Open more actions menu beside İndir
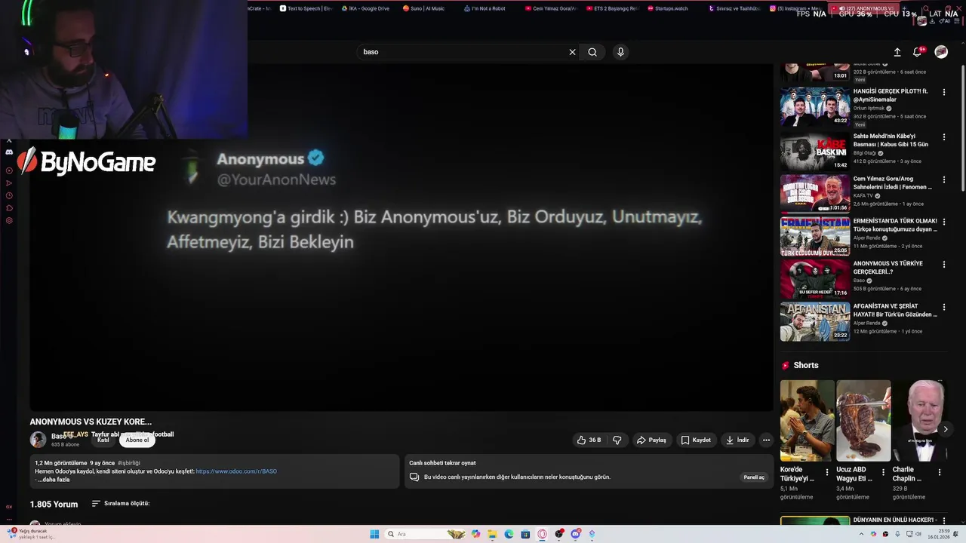This screenshot has width=966, height=543. pos(766,440)
